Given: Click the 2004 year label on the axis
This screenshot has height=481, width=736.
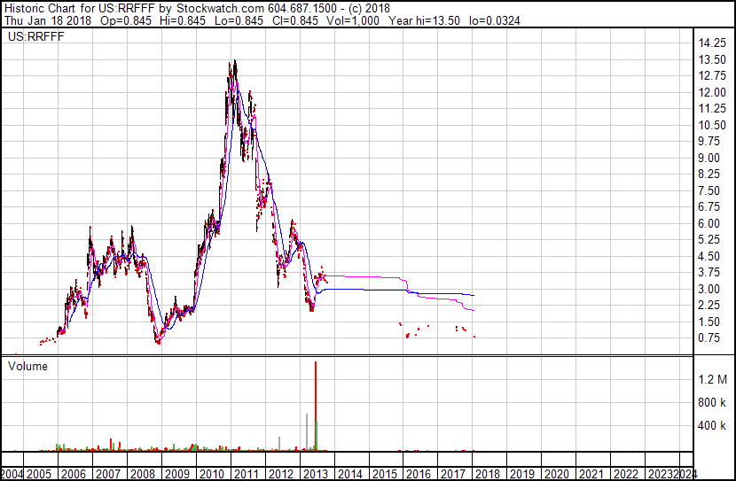Looking at the screenshot, I should (12, 474).
